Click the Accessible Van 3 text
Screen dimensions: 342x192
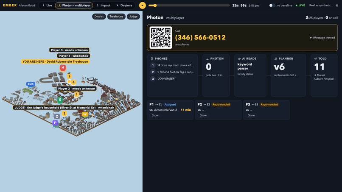[x=165, y=110]
